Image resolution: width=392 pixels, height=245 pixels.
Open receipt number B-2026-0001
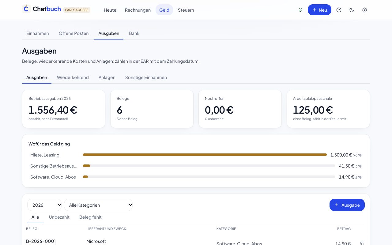[41, 241]
